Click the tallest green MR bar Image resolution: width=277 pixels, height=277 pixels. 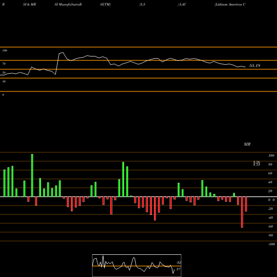(32, 176)
